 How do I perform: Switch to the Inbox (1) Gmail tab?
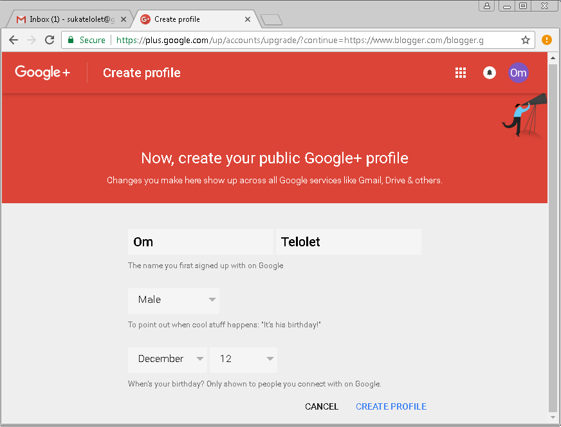71,19
